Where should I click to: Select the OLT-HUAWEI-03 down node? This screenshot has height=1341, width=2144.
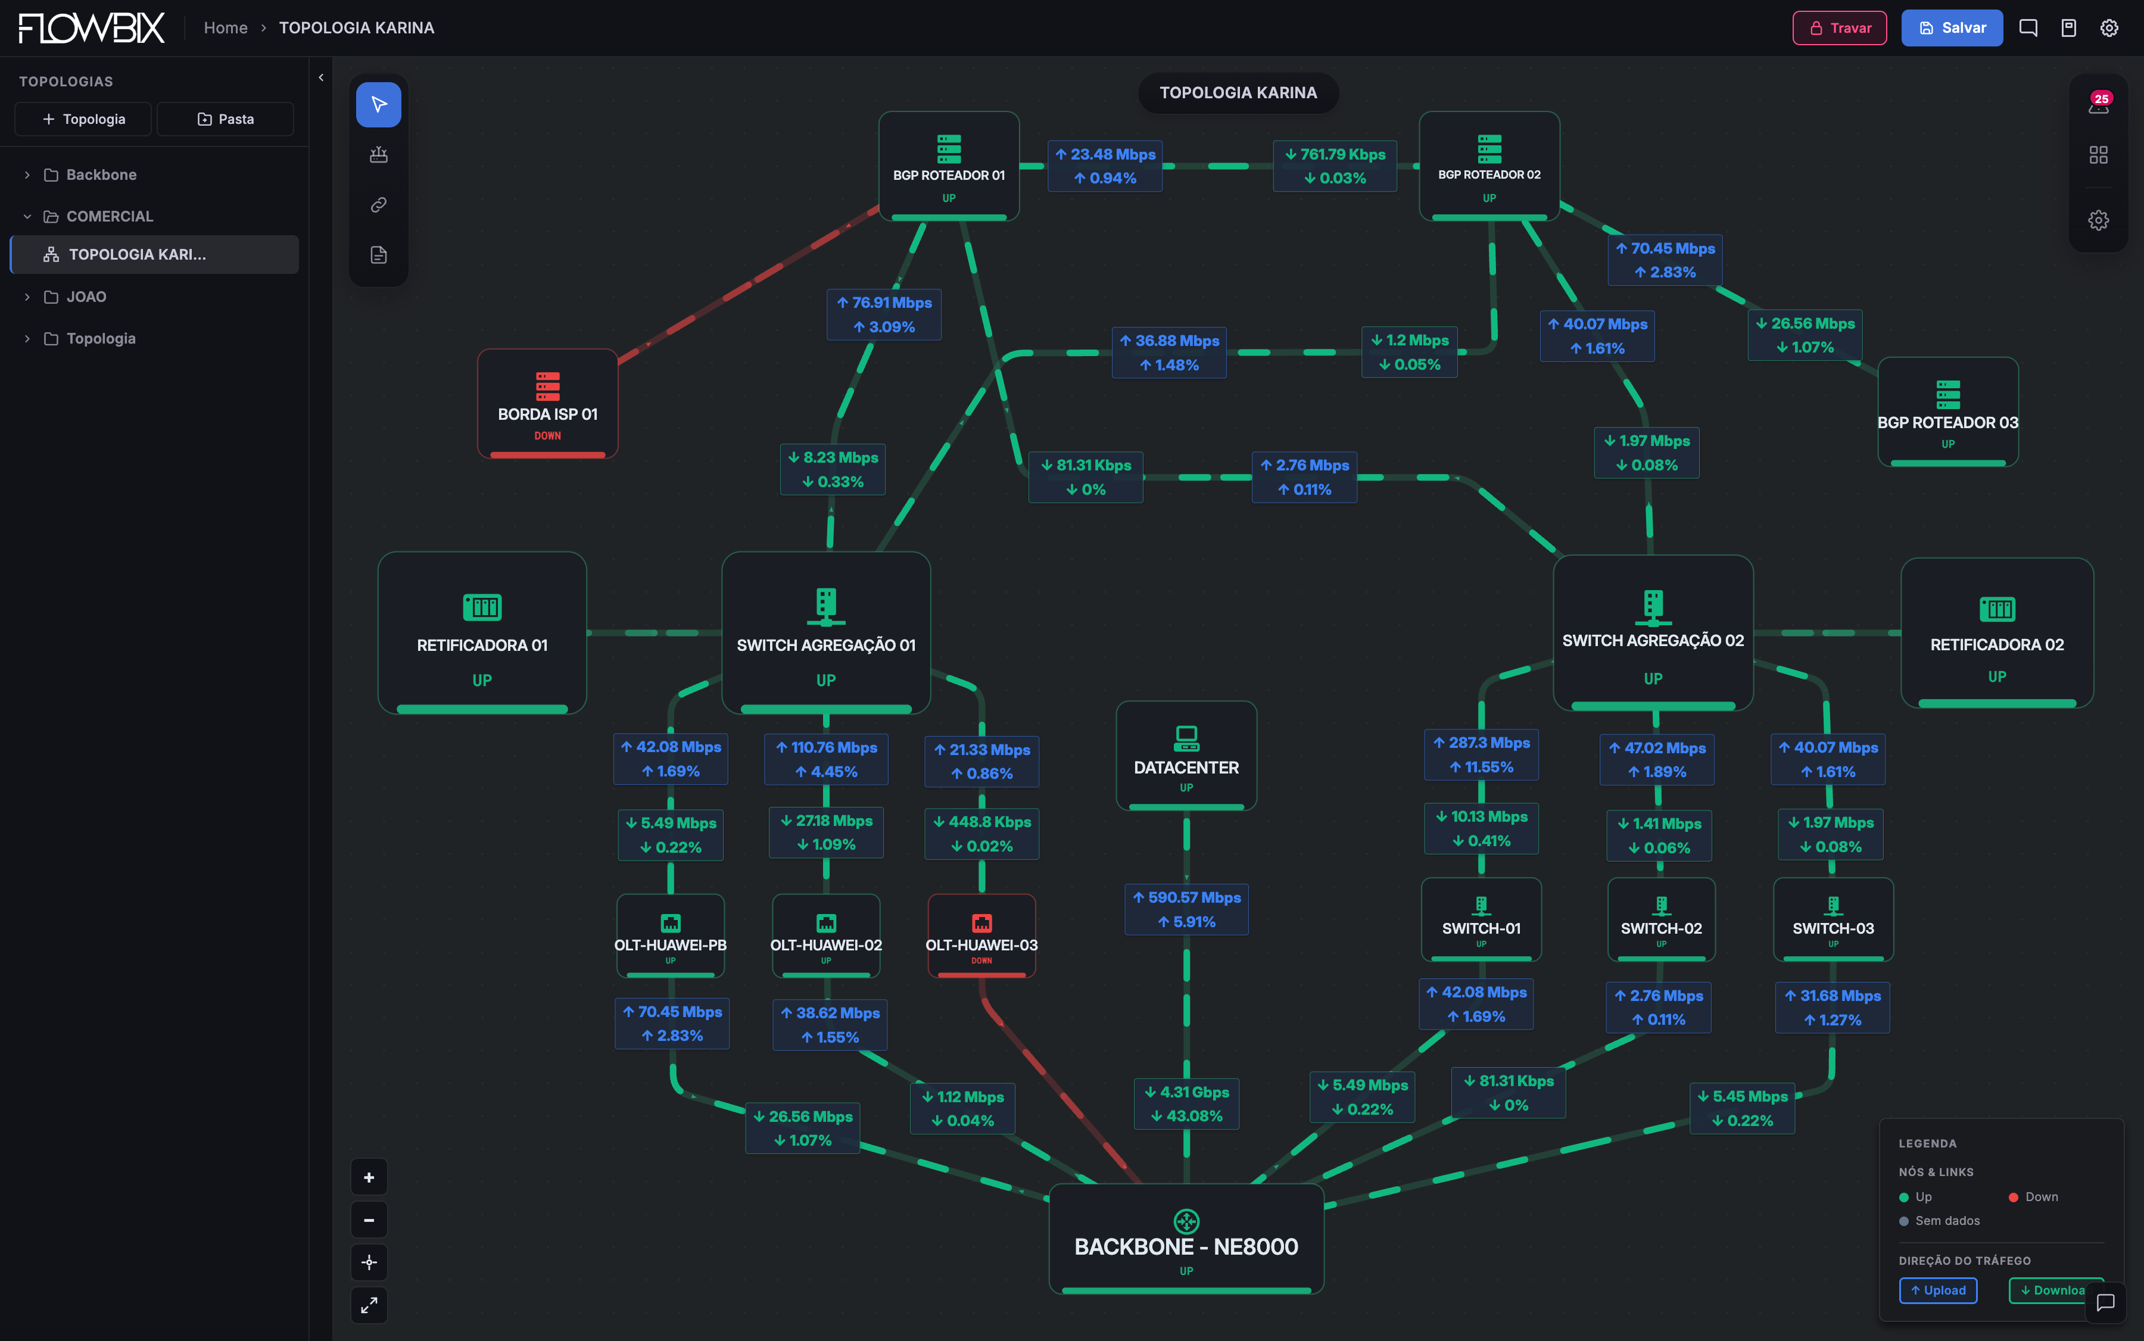[x=982, y=937]
